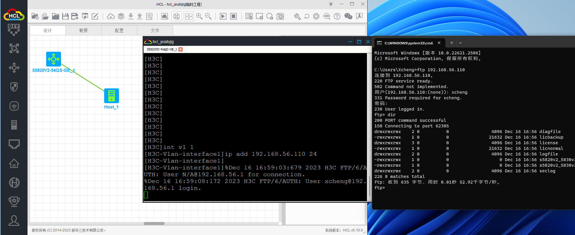Open settings via the gear icon
The height and width of the screenshot is (235, 575).
[316, 16]
